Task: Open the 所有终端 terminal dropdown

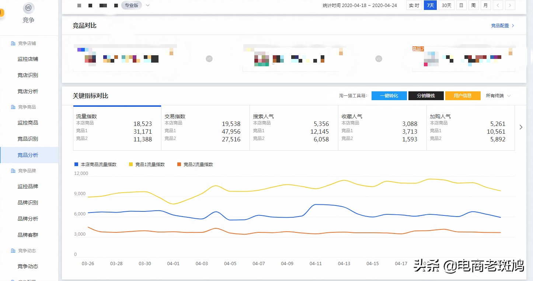Action: click(x=498, y=96)
